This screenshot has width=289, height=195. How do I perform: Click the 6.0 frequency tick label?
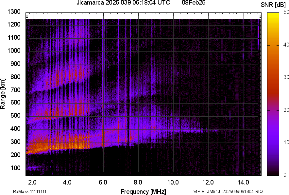(x=103, y=182)
